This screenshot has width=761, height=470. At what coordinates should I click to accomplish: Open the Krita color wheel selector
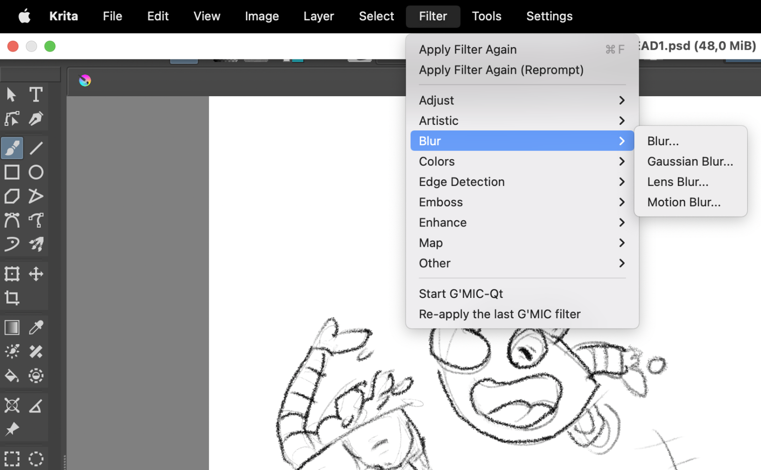click(x=84, y=80)
